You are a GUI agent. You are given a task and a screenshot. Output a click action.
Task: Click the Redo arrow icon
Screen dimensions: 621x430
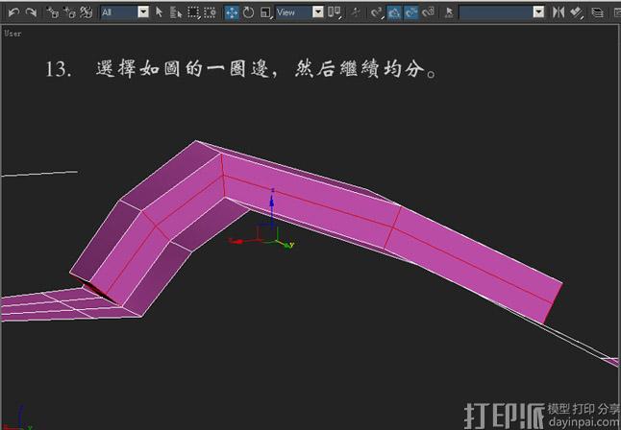coord(31,12)
